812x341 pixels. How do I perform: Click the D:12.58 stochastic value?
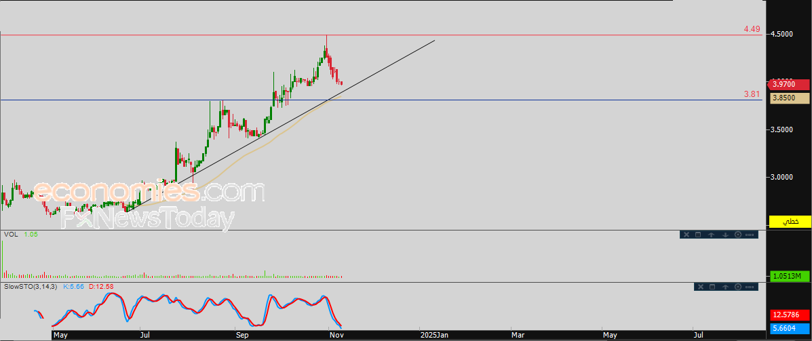102,286
